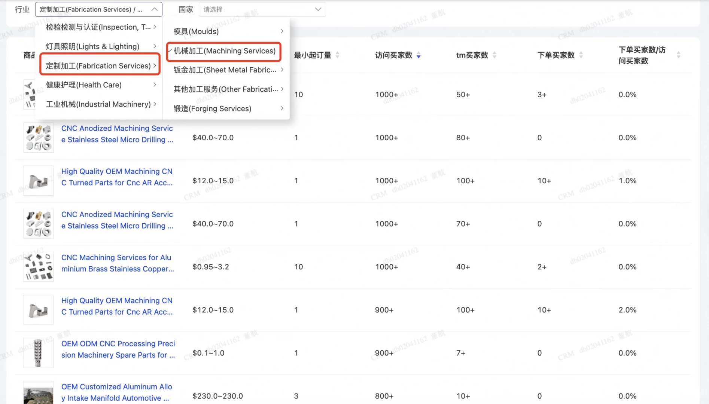Click the tm买家数 column header
The width and height of the screenshot is (709, 404).
(x=472, y=55)
